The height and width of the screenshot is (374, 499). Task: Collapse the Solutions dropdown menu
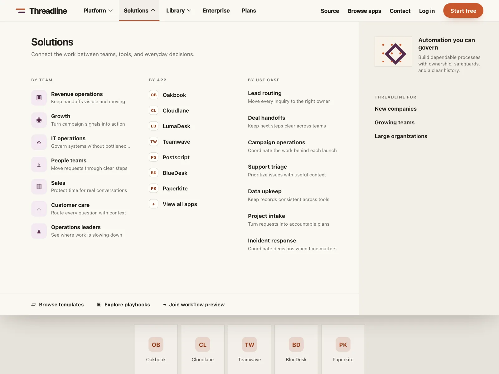point(139,11)
